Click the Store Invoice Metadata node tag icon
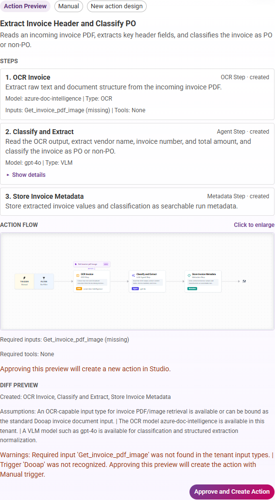The image size is (275, 500). pos(189,275)
